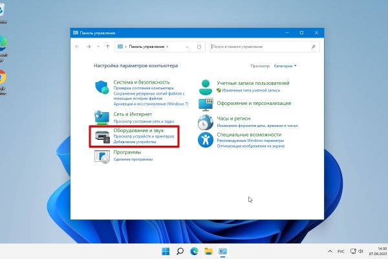Click the User Accounts person icon

click(206, 87)
